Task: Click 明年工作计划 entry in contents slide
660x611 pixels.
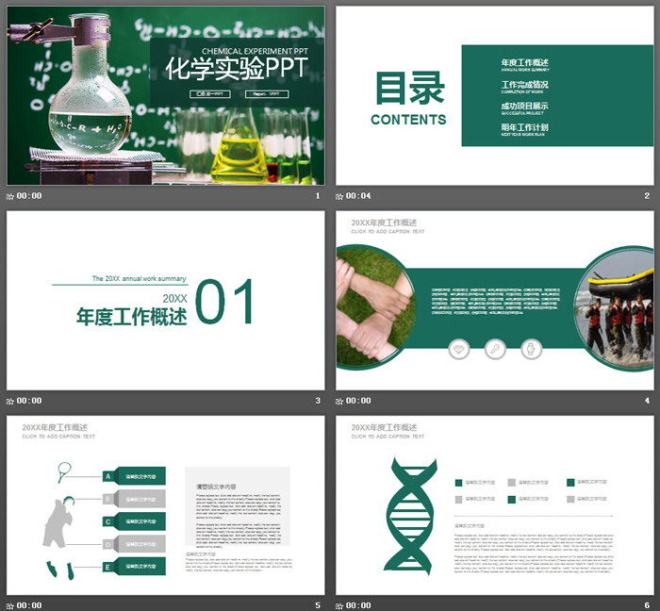Action: pos(525,127)
